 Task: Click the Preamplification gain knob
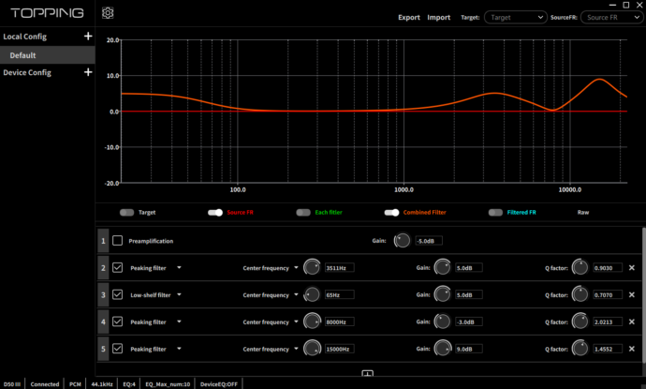coord(402,241)
